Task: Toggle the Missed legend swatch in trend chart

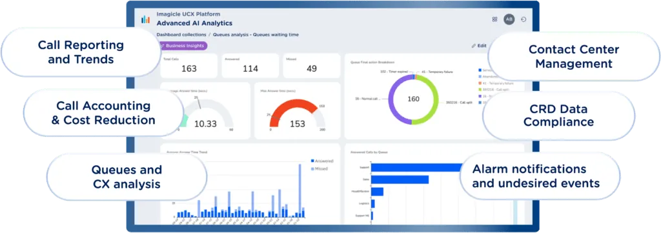Action: click(312, 168)
